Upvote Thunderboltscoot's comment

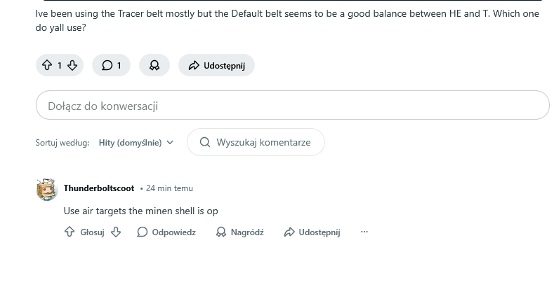pos(70,232)
